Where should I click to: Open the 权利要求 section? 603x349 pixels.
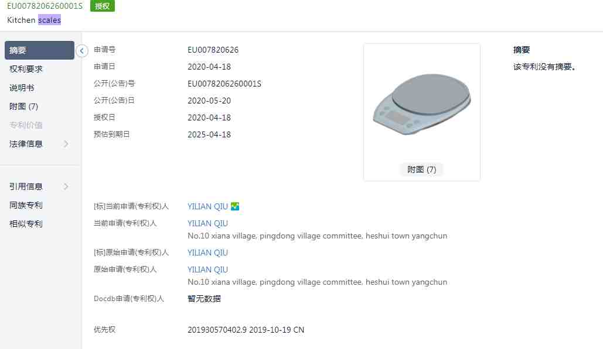[x=26, y=69]
